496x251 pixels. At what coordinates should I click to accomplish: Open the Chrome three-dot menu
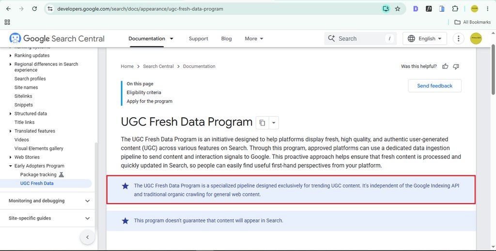pos(487,9)
